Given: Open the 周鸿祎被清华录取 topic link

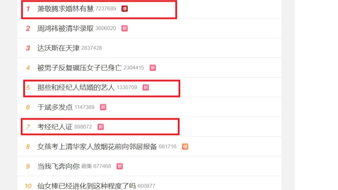Looking at the screenshot, I should pos(65,28).
